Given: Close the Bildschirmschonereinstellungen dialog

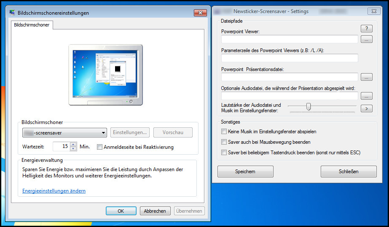Looking at the screenshot, I should click(200, 13).
